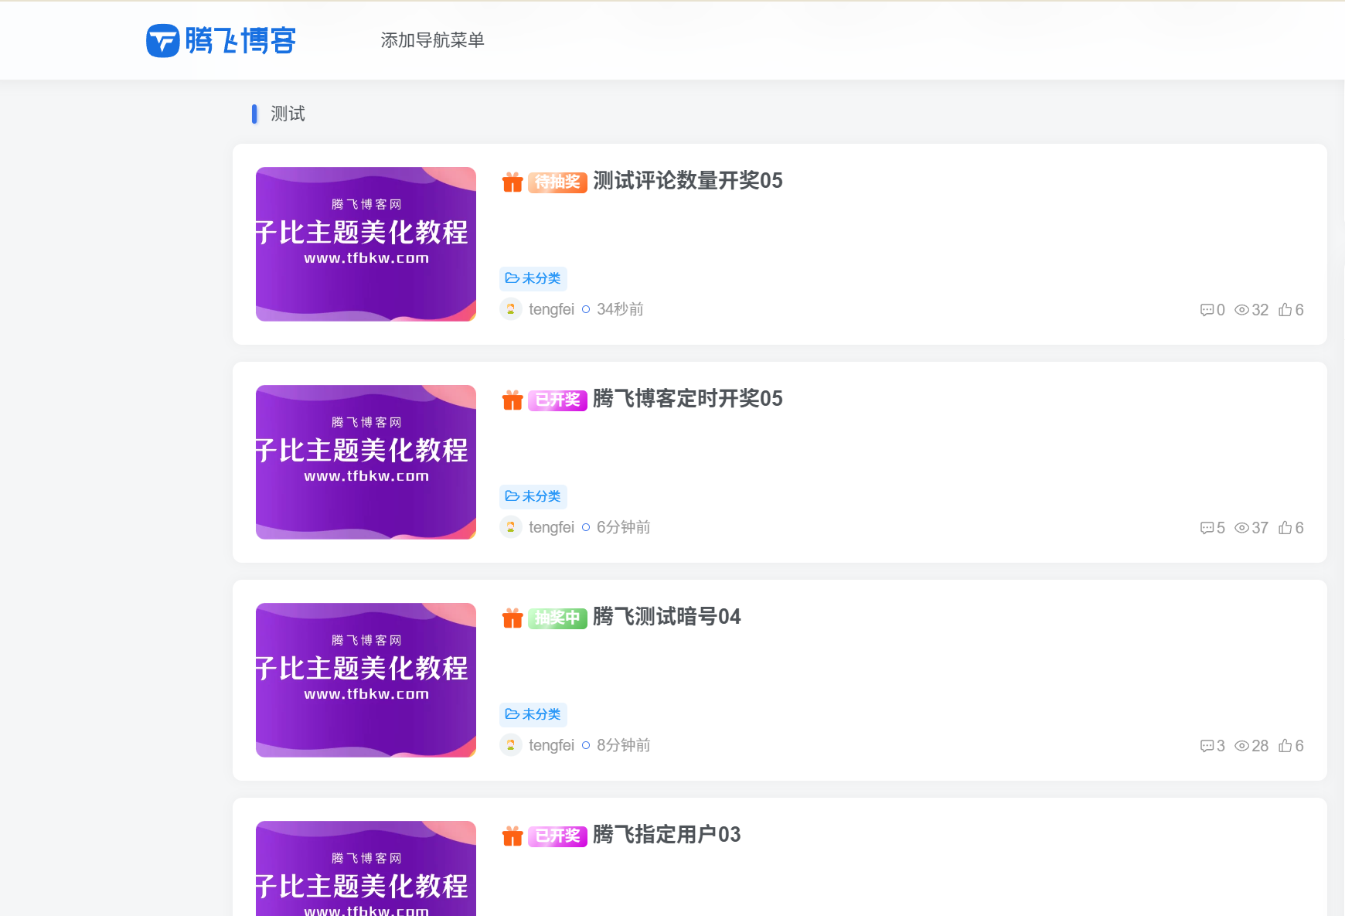Click the comment bubble icon on 腾飞博客定时开奖05 card
The image size is (1345, 916).
point(1207,527)
